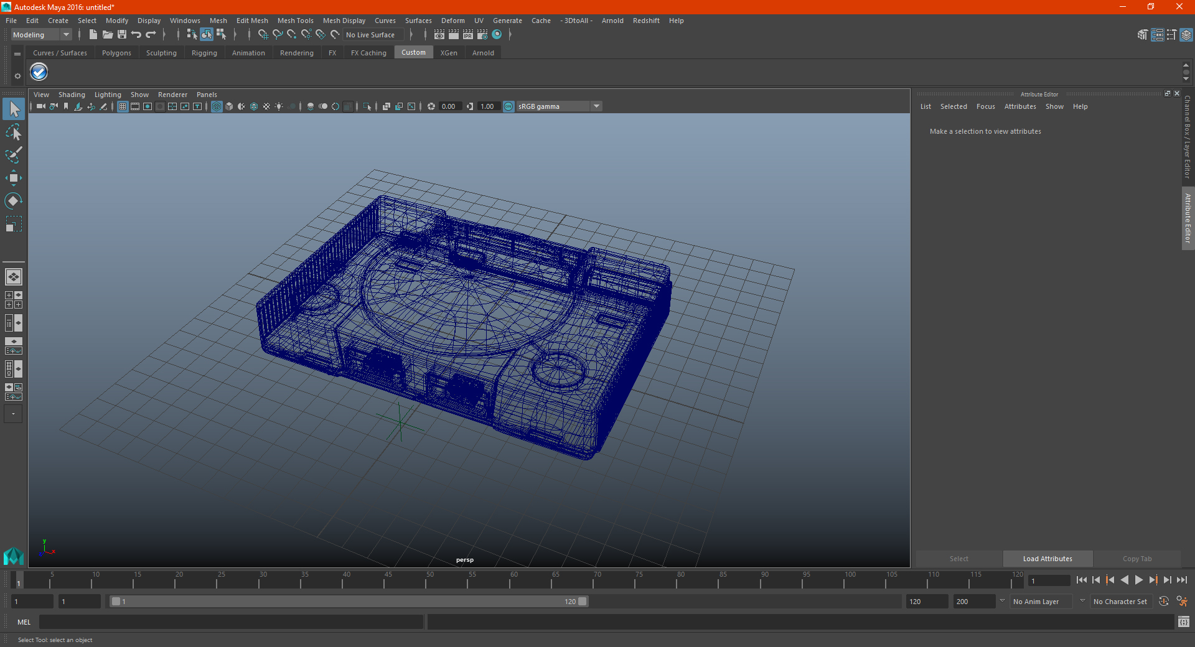Activate the Select tool arrow
This screenshot has height=647, width=1195.
14,109
